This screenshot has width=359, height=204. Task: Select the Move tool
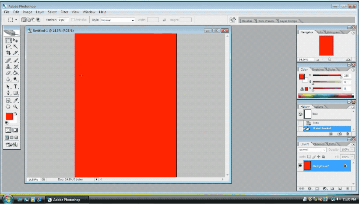[15, 41]
